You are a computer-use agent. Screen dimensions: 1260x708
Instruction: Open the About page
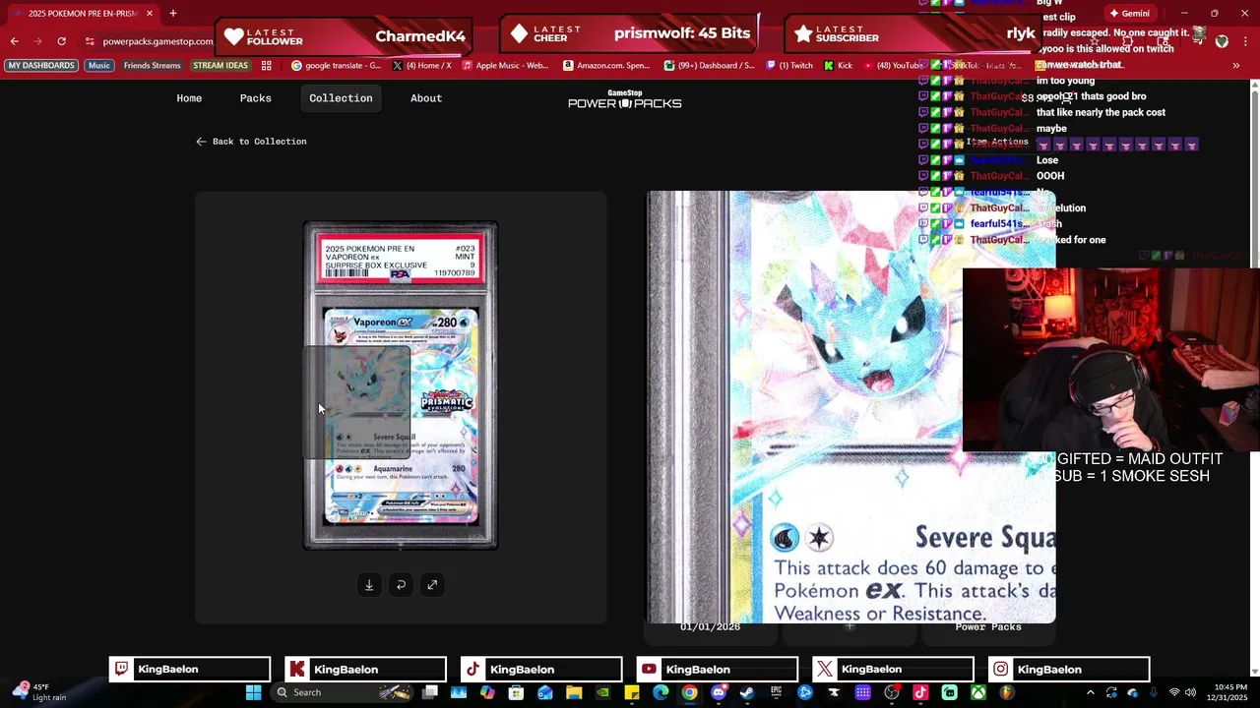tap(426, 98)
